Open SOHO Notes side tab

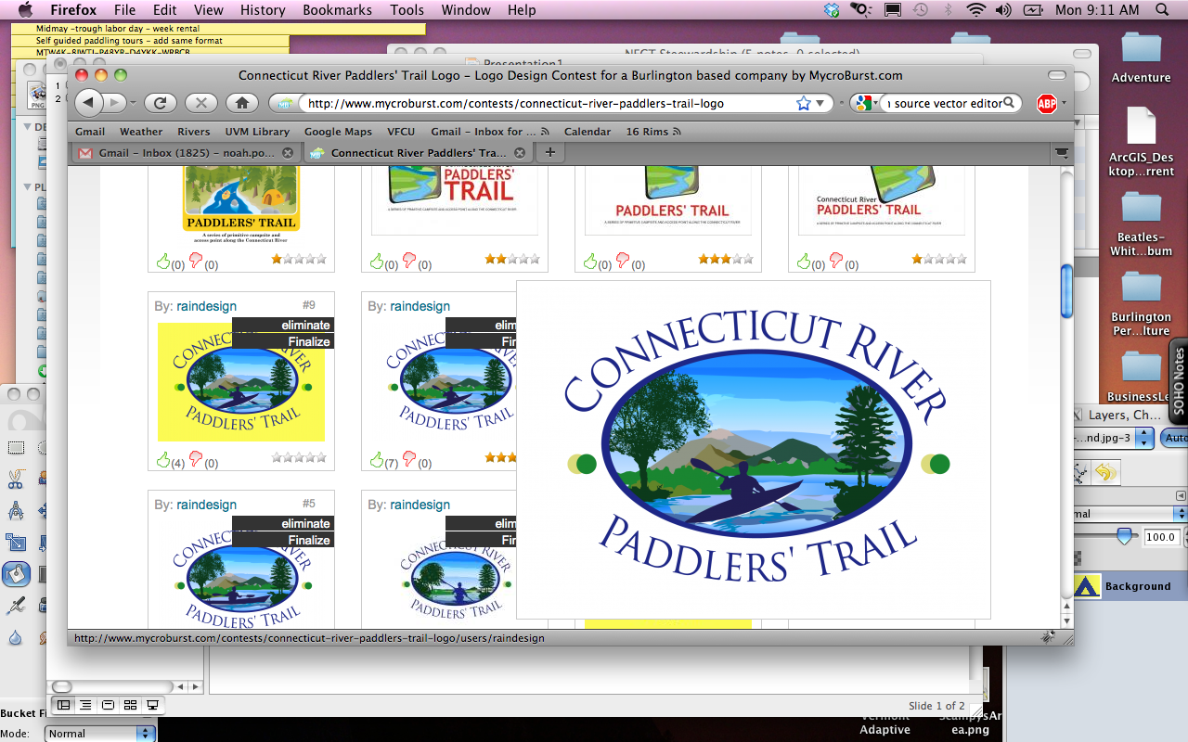1179,380
